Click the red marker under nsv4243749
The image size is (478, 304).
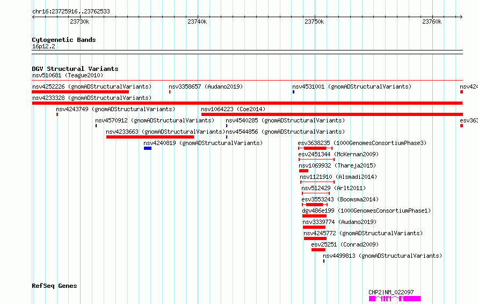[57, 114]
